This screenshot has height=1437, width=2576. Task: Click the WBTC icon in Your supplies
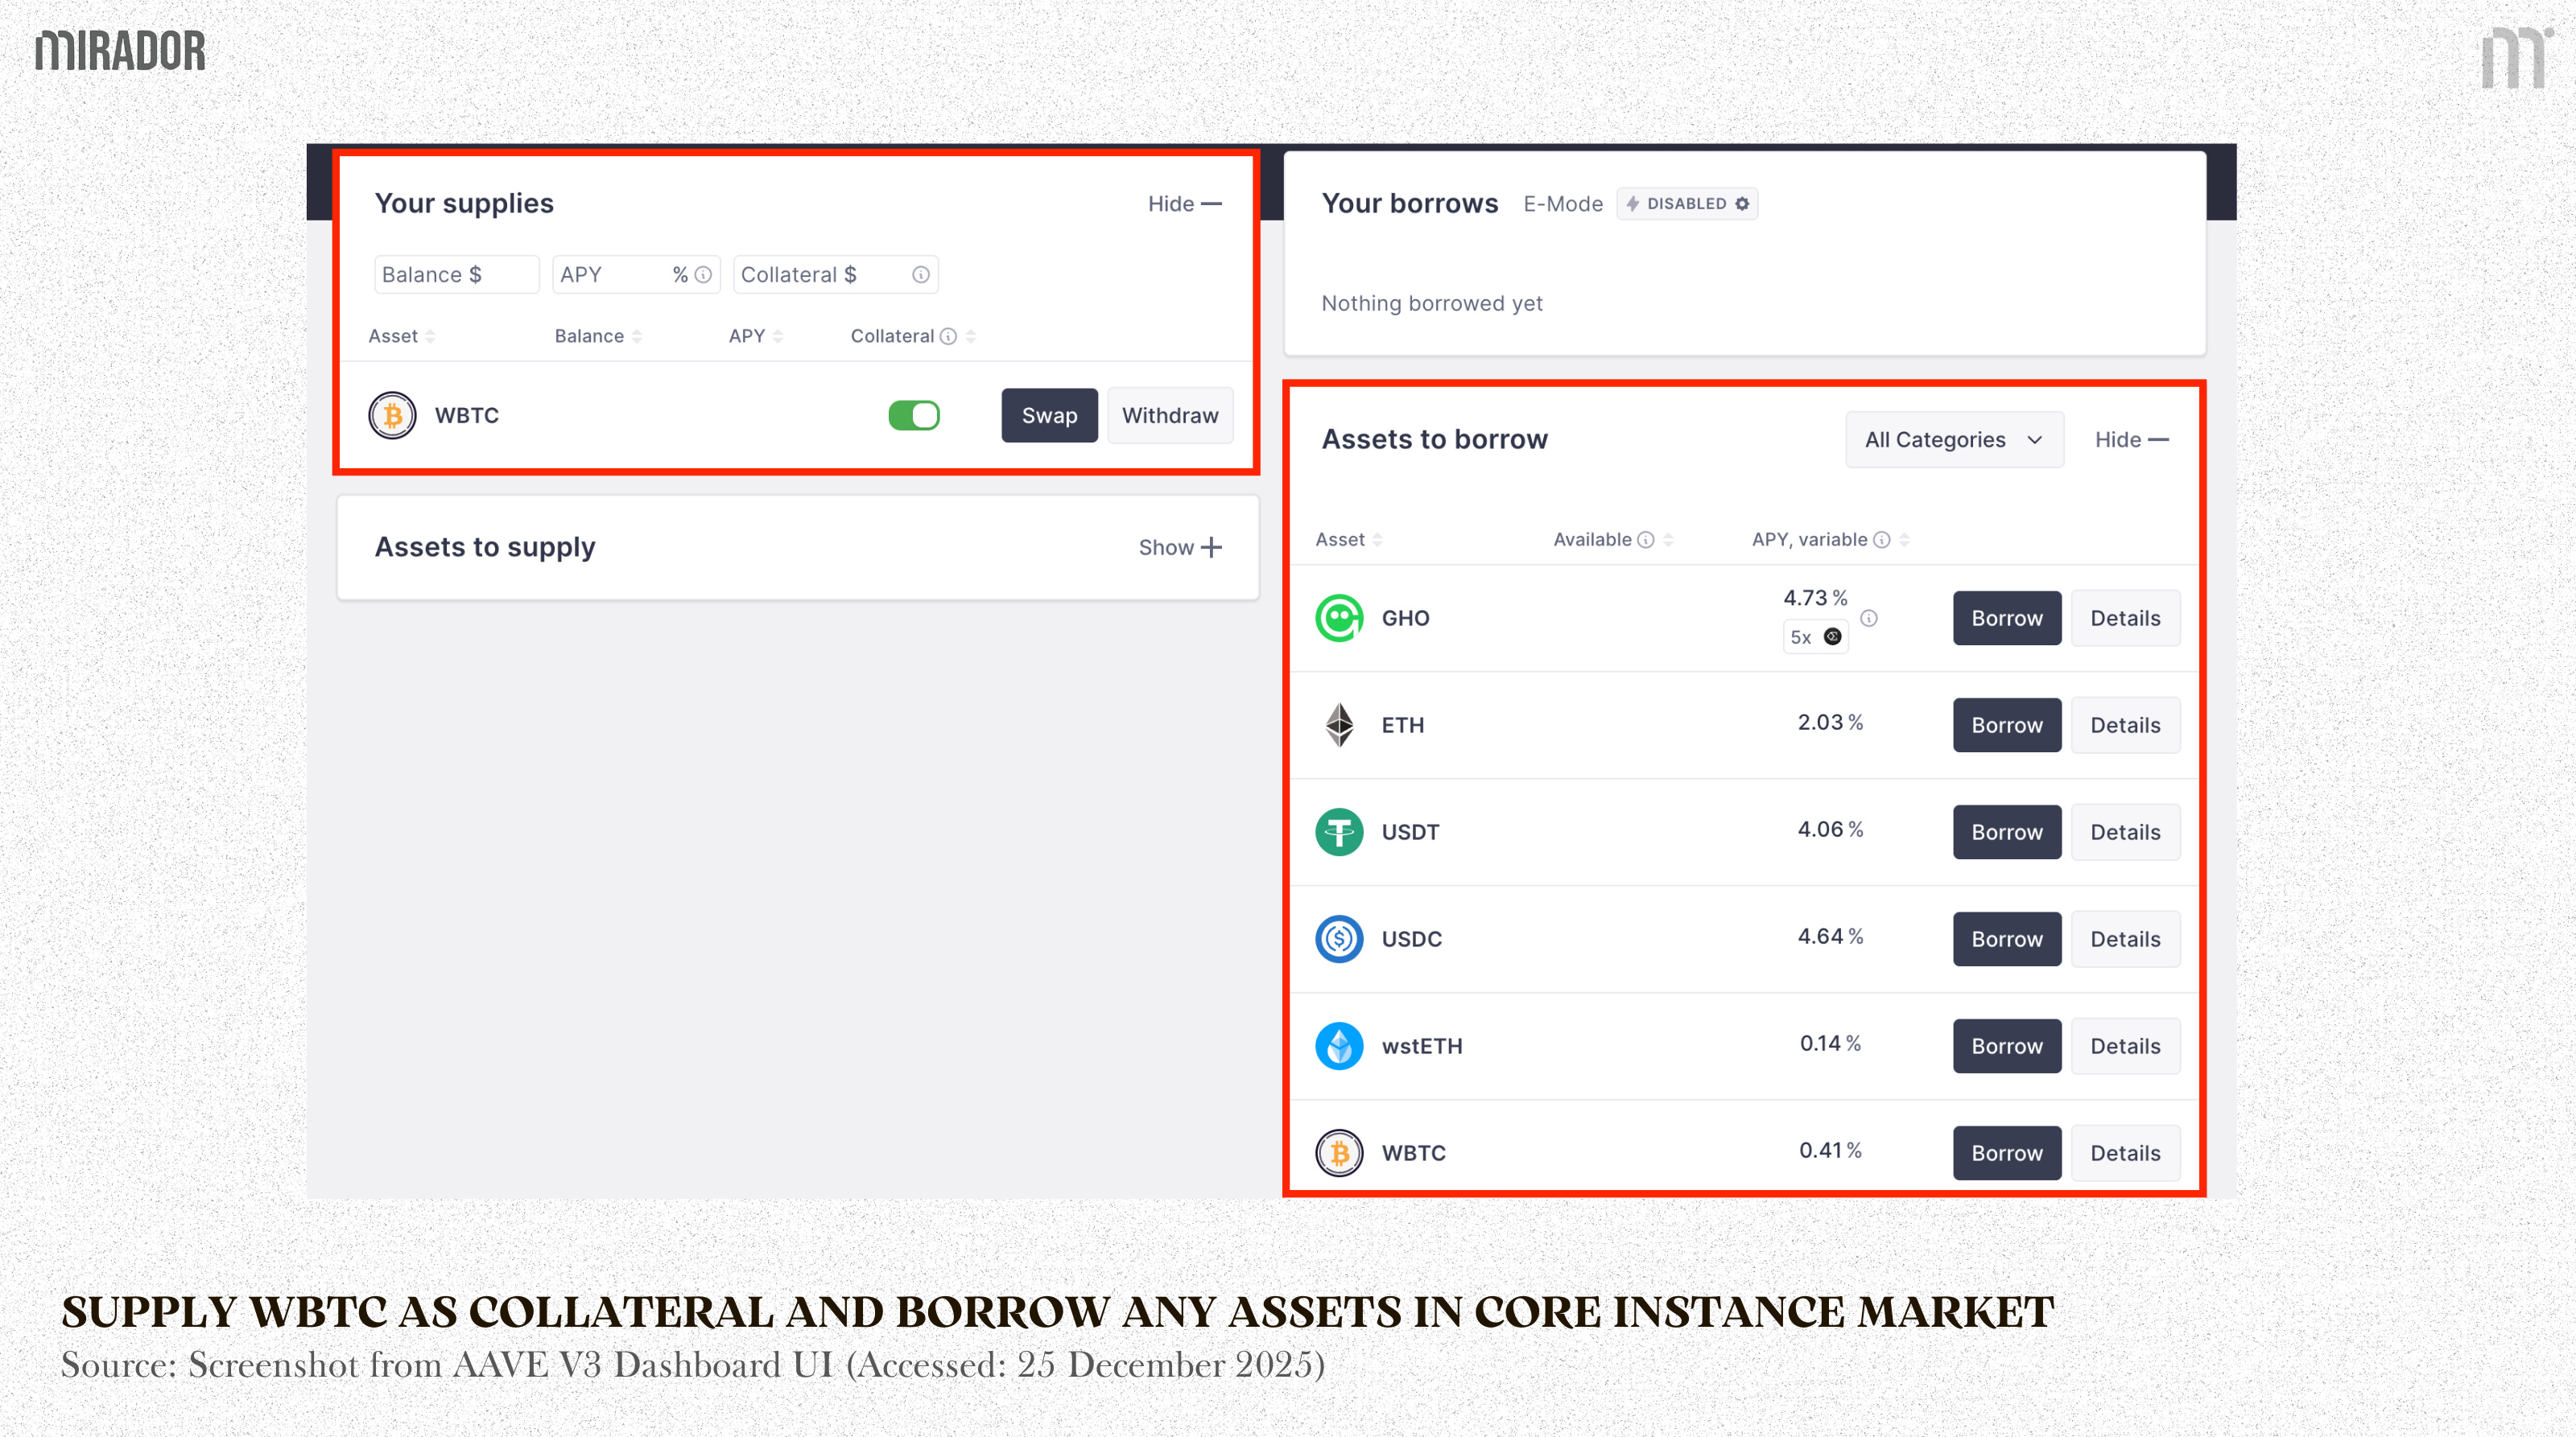392,414
